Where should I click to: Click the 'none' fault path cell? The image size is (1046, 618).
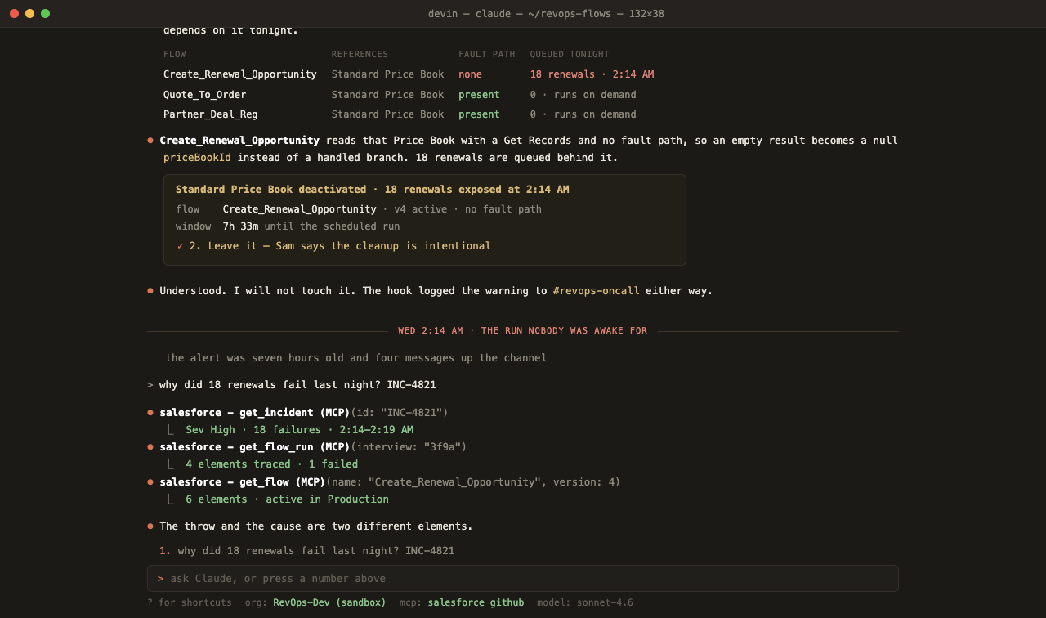pos(470,74)
